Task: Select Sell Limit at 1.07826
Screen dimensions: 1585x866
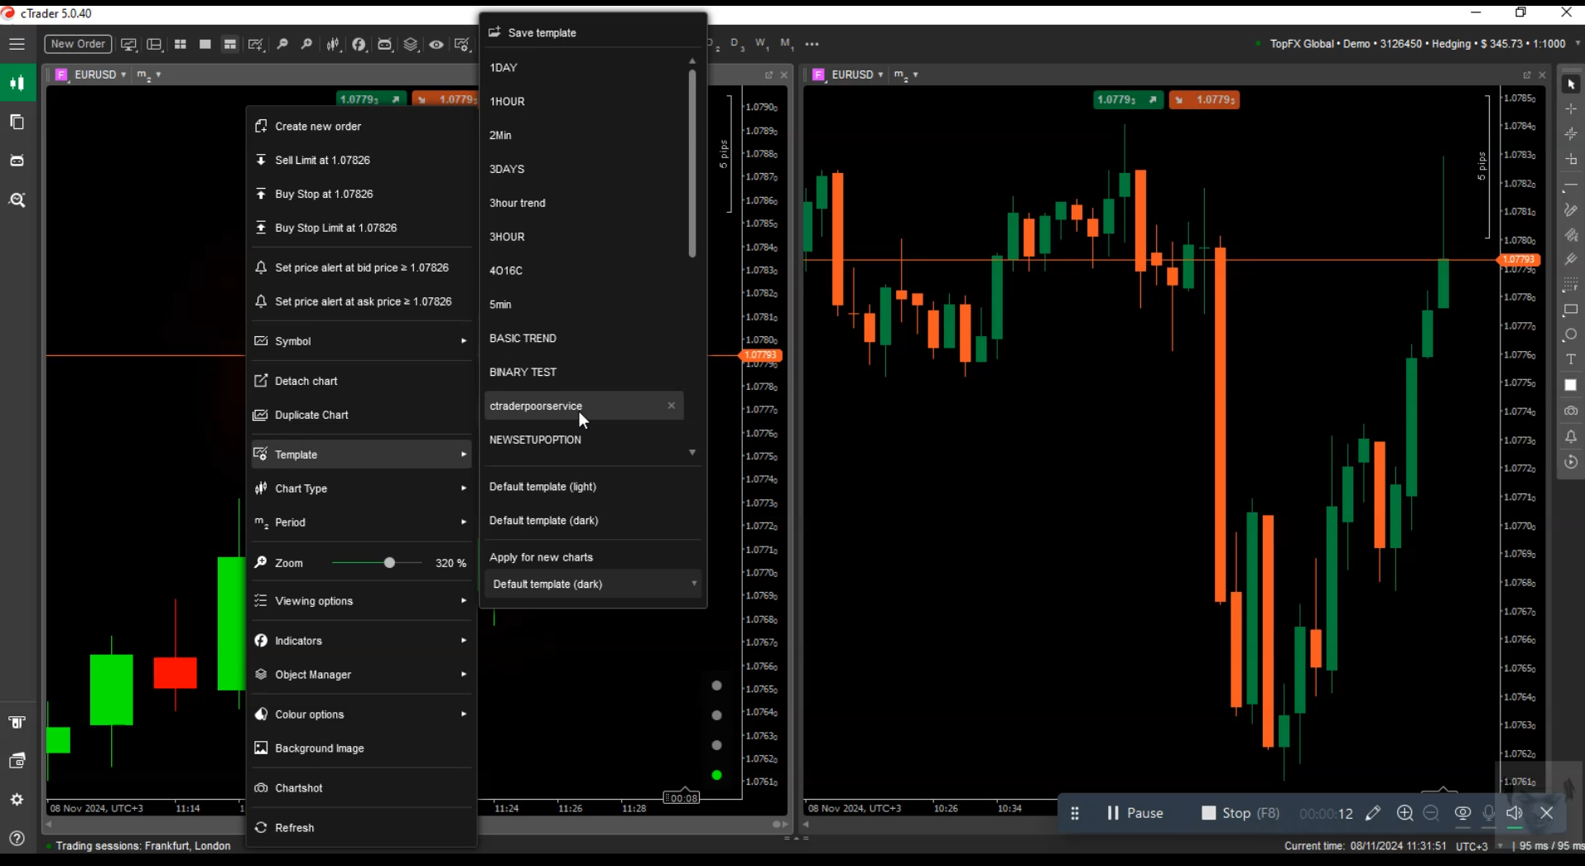Action: tap(361, 160)
